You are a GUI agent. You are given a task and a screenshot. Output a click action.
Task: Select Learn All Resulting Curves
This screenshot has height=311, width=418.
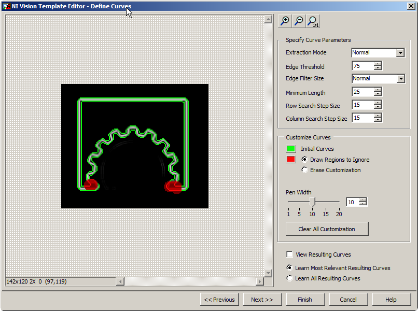(289, 278)
